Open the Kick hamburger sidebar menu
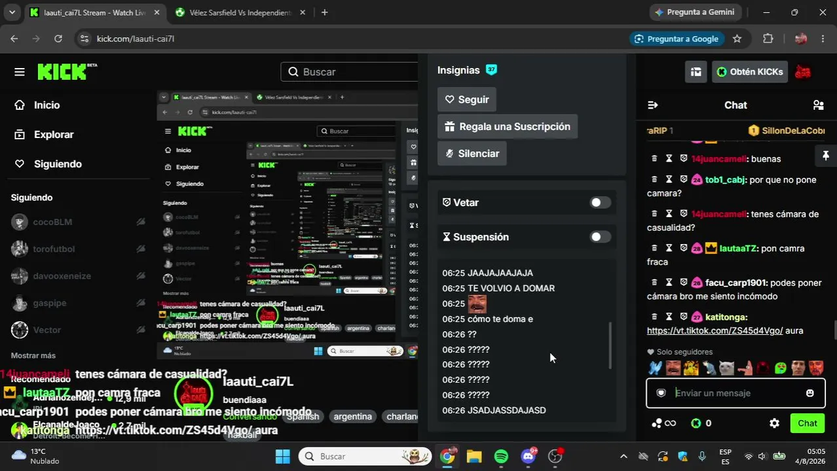 pos(20,72)
